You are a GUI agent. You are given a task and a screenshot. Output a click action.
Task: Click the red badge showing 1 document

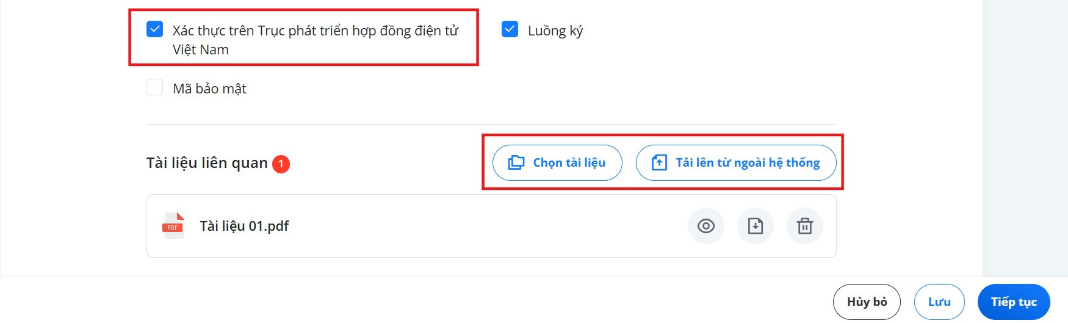coord(281,164)
